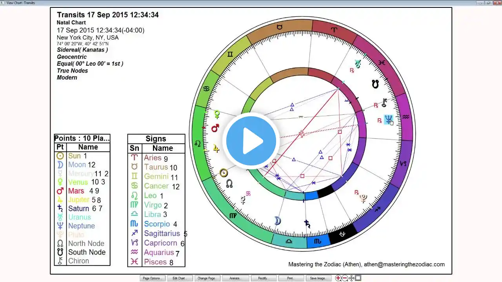Select the Moon crescent on the chart wheel

click(277, 221)
